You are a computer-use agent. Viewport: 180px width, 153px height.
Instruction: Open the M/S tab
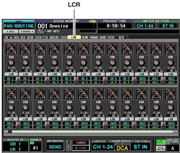click(x=121, y=37)
